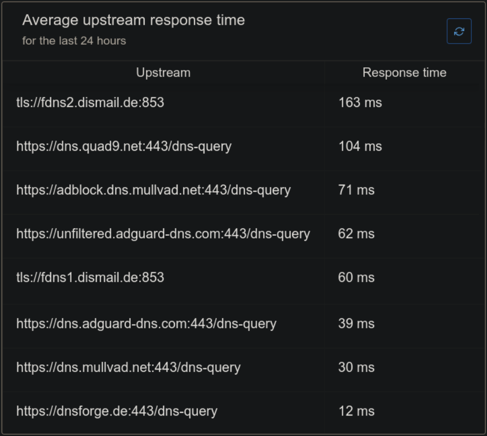This screenshot has width=487, height=436.
Task: Click the 104 ms response time value
Action: (360, 146)
